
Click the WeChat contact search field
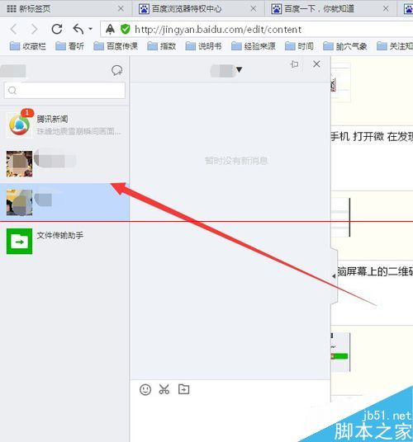(x=64, y=90)
